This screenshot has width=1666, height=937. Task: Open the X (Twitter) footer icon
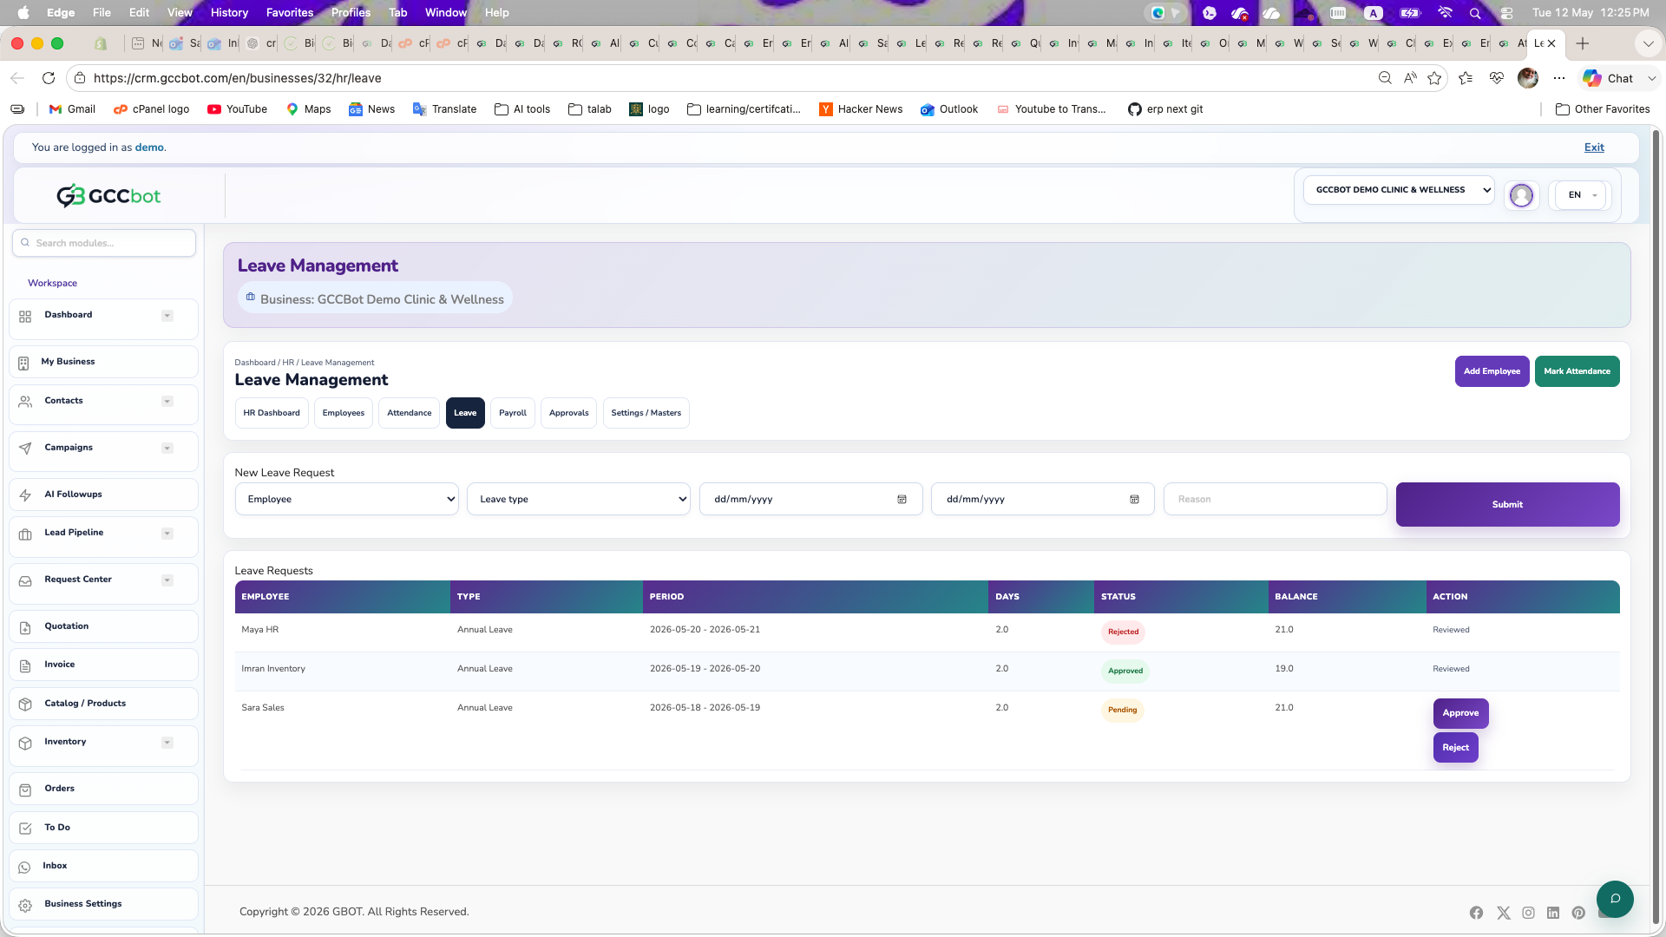click(1503, 913)
